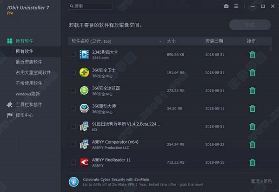
Task: Click the 713.22 MB size value
Action: click(176, 162)
